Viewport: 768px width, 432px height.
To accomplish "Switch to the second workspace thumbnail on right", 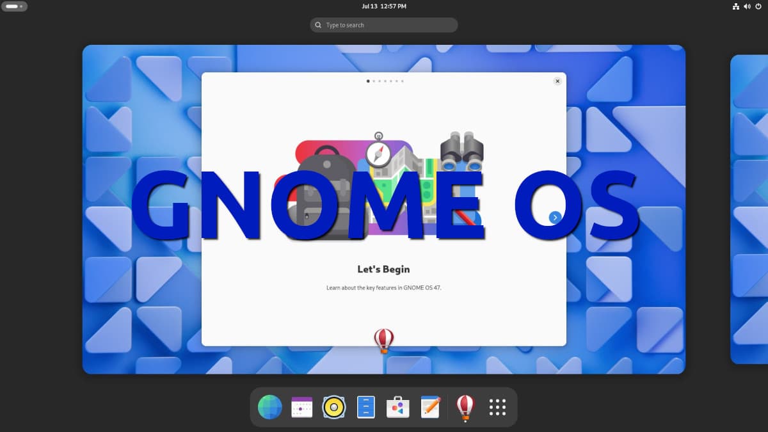I will tap(749, 209).
